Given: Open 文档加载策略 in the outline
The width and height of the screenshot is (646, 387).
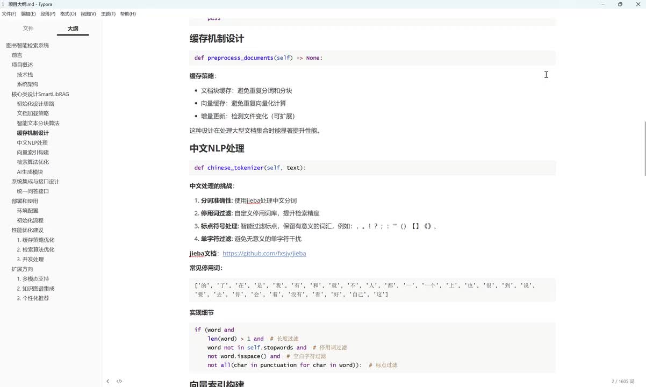Looking at the screenshot, I should (33, 113).
